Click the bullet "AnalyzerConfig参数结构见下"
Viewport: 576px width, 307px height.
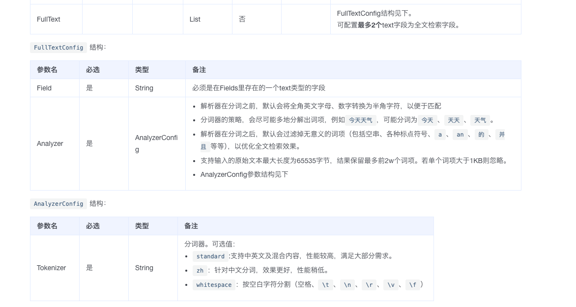click(x=244, y=175)
